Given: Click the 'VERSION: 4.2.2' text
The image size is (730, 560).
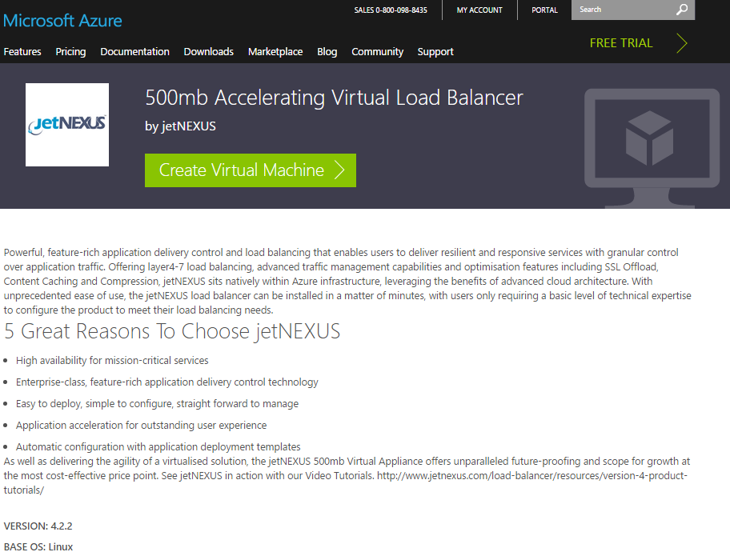Looking at the screenshot, I should (x=38, y=526).
